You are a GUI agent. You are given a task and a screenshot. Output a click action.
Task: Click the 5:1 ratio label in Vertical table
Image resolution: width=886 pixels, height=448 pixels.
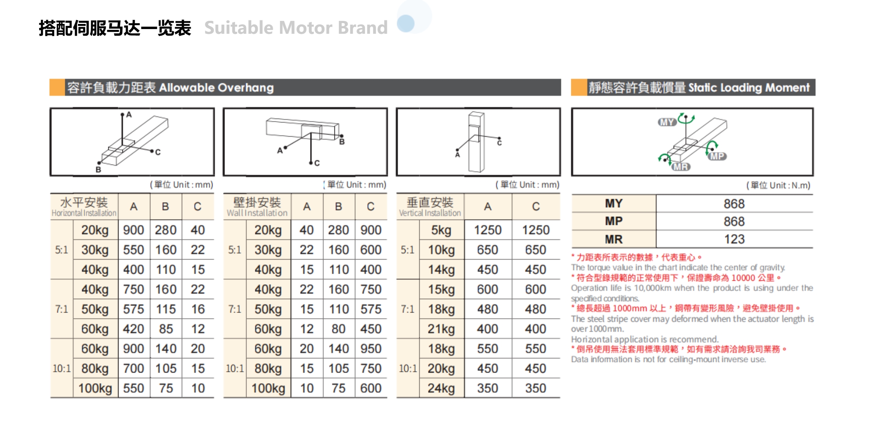coord(407,250)
